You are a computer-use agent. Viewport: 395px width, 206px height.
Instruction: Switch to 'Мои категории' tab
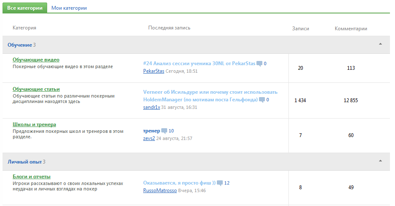click(69, 8)
